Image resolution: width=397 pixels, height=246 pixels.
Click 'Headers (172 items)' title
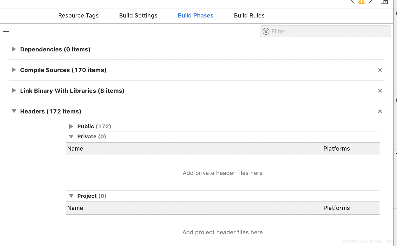(x=51, y=111)
